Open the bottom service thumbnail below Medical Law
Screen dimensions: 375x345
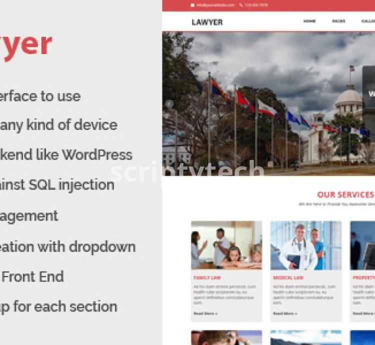tap(305, 337)
